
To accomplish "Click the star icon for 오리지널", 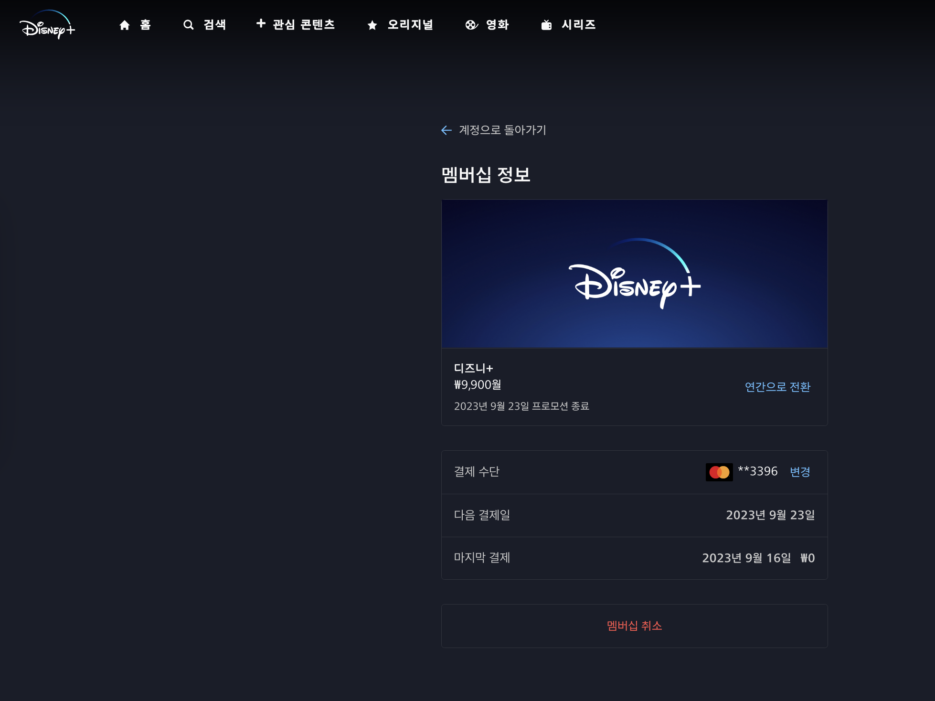I will point(372,25).
